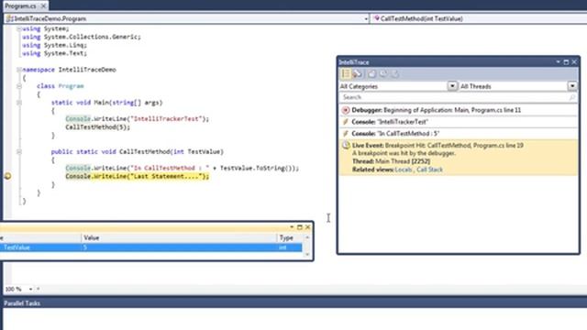
Task: Open Locals window position menu arrow
Action: point(292,227)
